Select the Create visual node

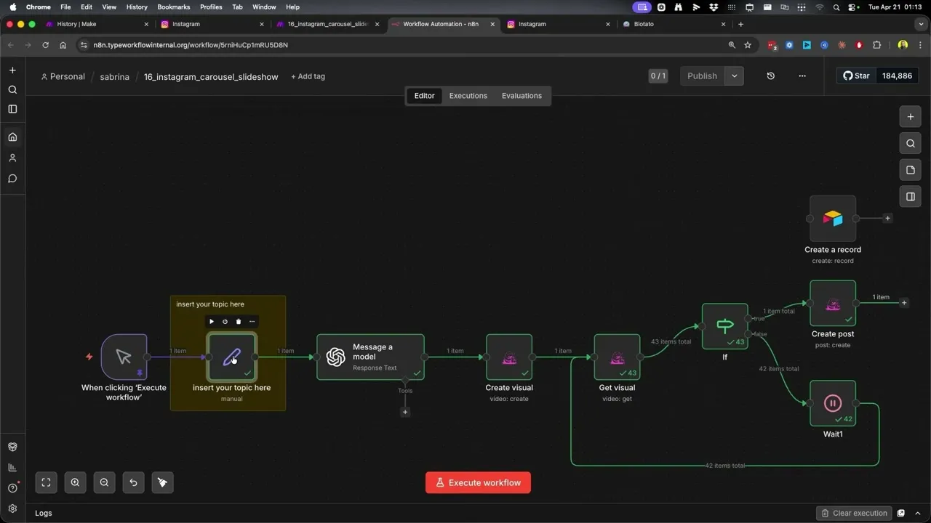[x=509, y=357]
